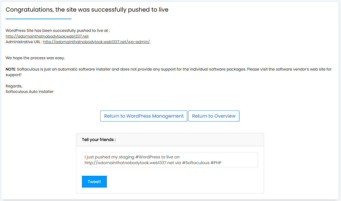Click Return to WordPress Management button
This screenshot has height=201, width=341.
[x=144, y=116]
